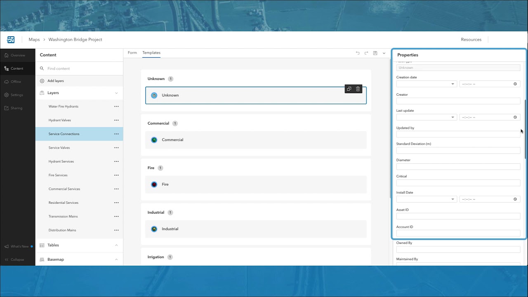The width and height of the screenshot is (528, 297).
Task: Open options menu for Fire Services layer
Action: [116, 175]
